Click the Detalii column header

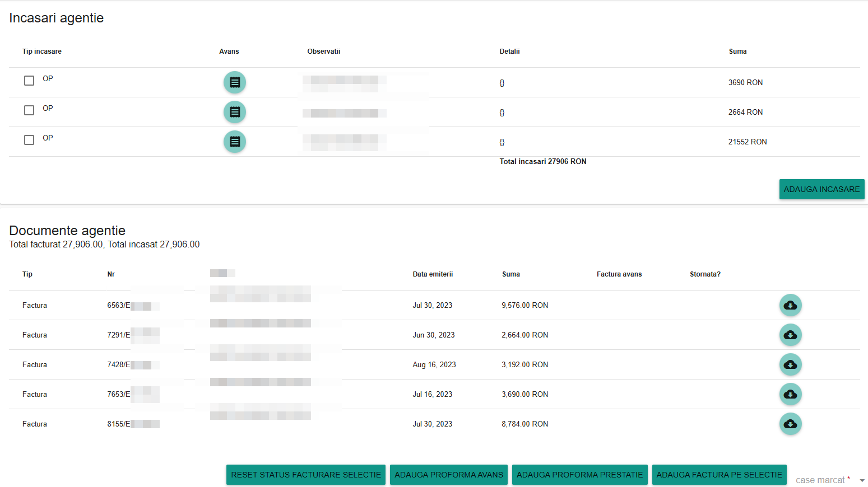coord(510,51)
